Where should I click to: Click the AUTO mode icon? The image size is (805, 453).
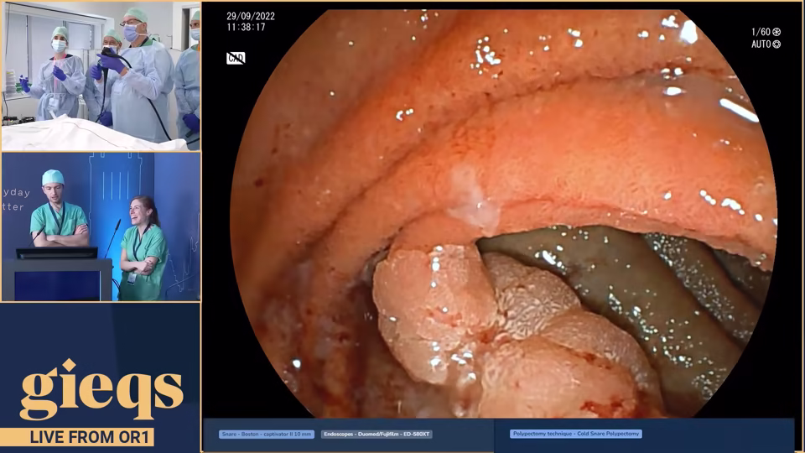point(776,44)
